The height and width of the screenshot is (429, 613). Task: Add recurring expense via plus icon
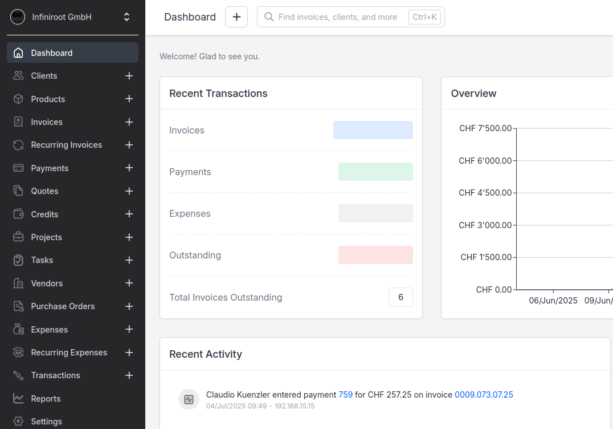(129, 353)
